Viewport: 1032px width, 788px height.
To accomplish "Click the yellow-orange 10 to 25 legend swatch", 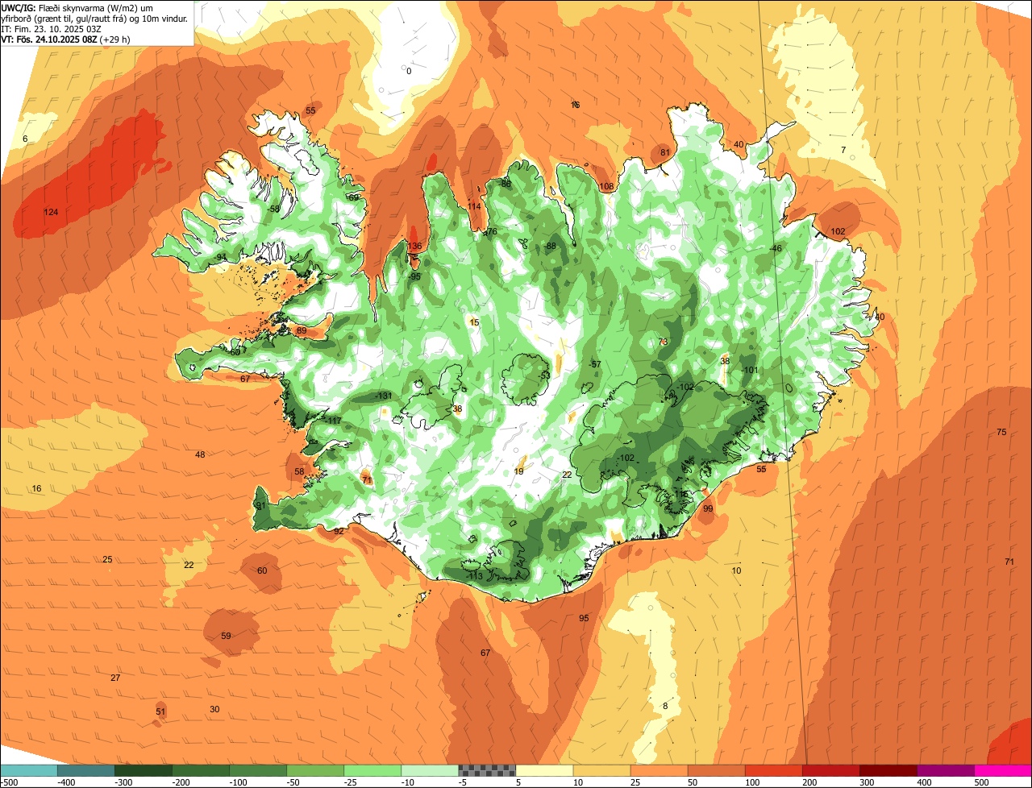I will pyautogui.click(x=601, y=770).
